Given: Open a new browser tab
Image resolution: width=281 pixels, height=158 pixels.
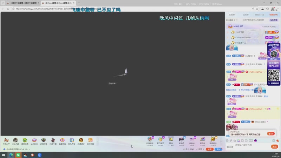Looking at the screenshot, I should [79, 3].
